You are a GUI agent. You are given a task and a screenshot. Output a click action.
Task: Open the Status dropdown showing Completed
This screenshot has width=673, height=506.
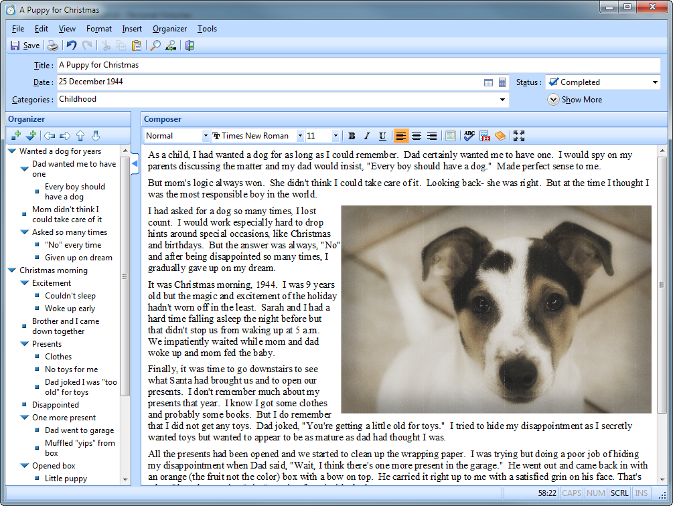tap(603, 82)
